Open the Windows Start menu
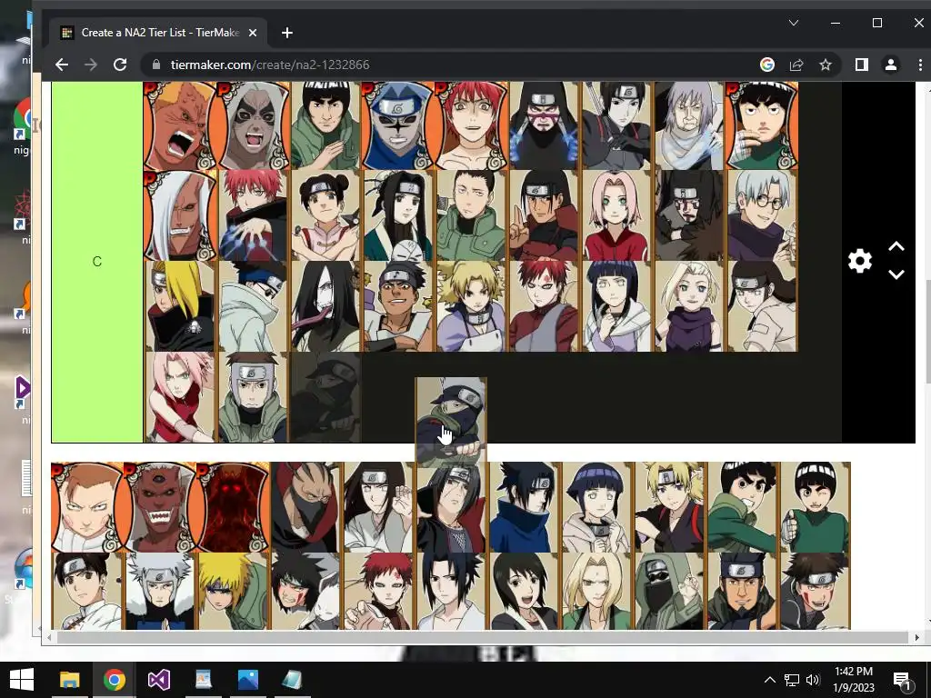This screenshot has height=698, width=931. tap(22, 680)
